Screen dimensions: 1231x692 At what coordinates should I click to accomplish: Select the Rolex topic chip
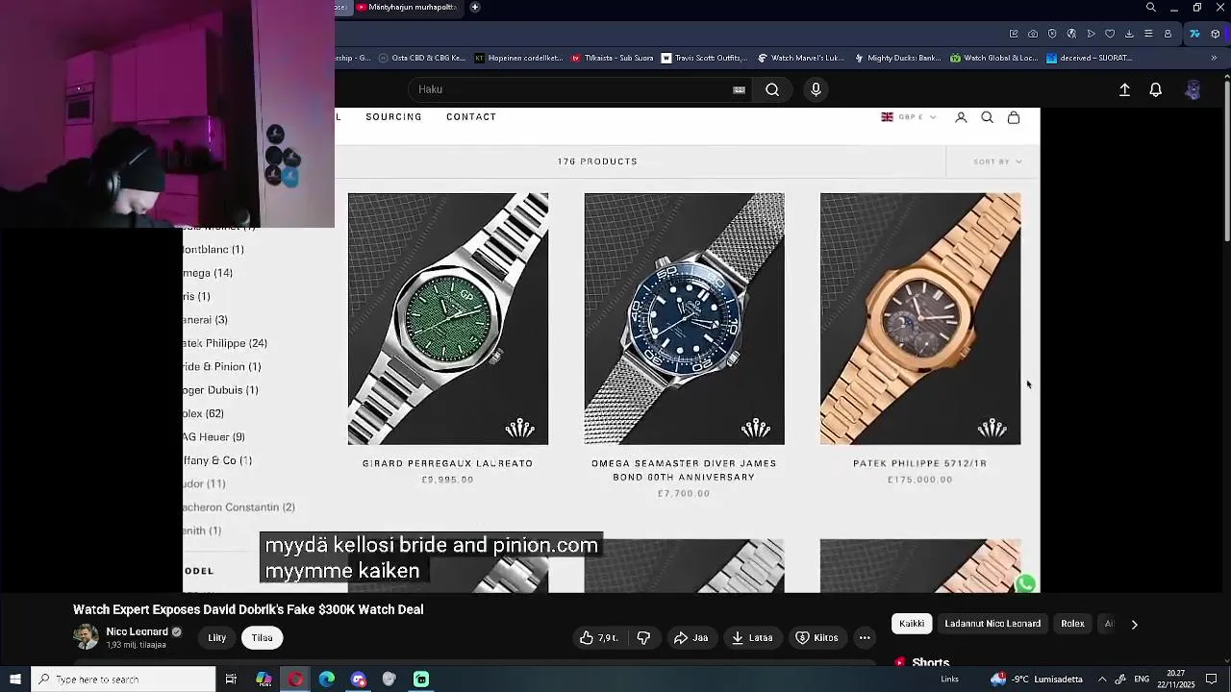(x=1072, y=624)
